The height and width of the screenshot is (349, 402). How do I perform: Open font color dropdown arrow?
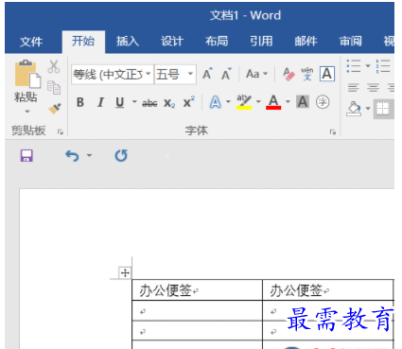[x=288, y=102]
